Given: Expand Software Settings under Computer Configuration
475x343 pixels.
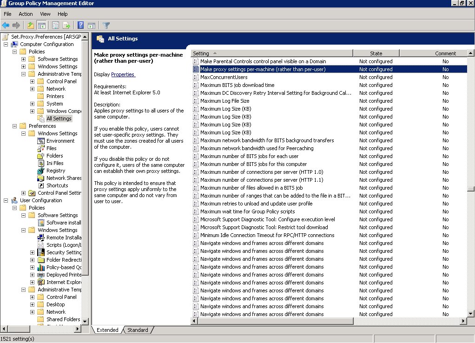Looking at the screenshot, I should tap(23, 59).
